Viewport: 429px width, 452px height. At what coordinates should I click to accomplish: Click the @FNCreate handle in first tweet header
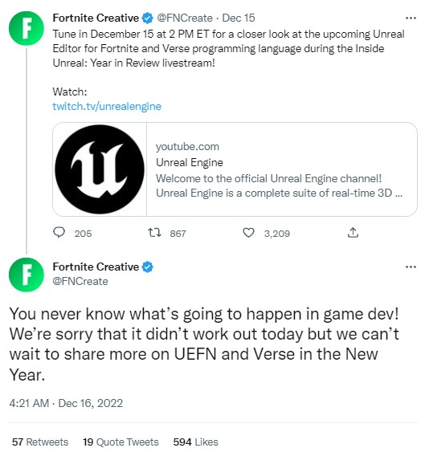click(x=185, y=18)
